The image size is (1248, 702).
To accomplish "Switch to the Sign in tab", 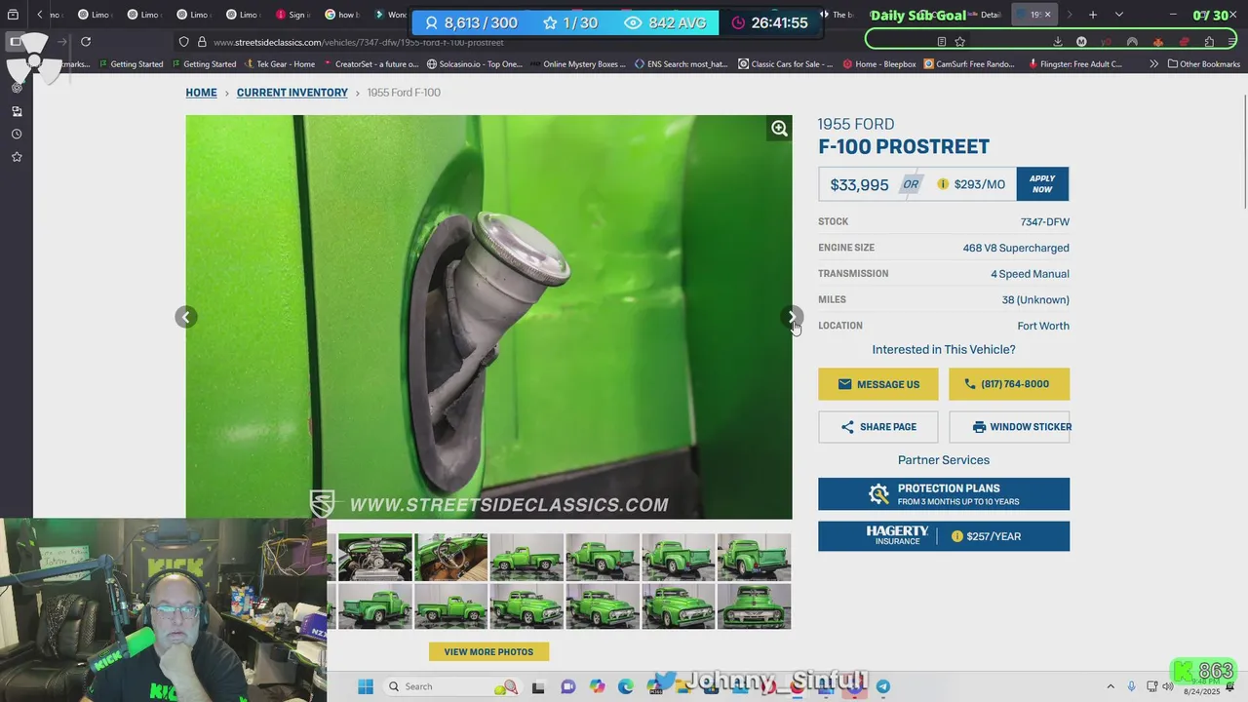I will [x=292, y=15].
